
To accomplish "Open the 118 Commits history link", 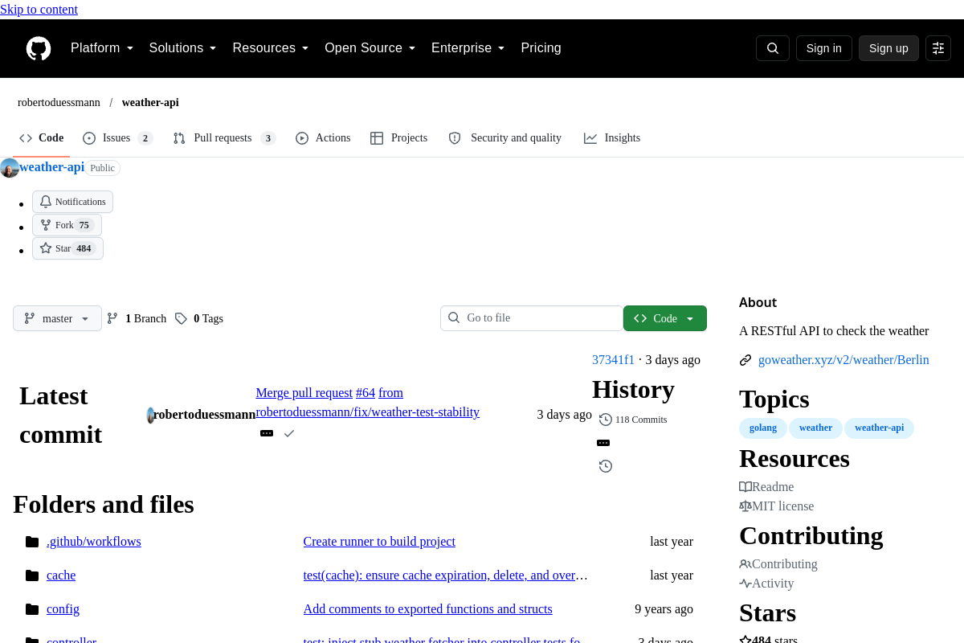I will 633,420.
